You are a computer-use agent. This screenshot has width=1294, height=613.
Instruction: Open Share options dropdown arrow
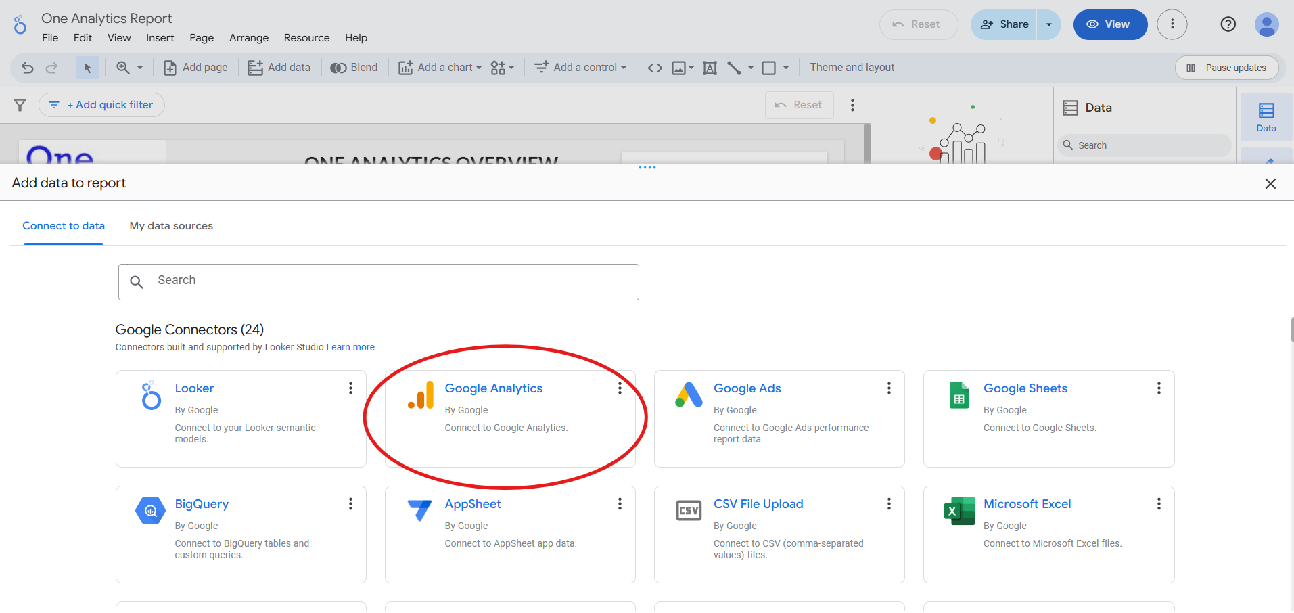[x=1049, y=24]
